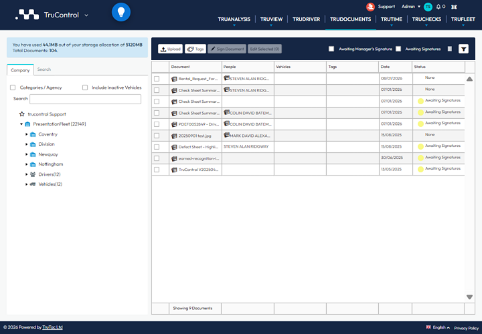Image resolution: width=482 pixels, height=334 pixels.
Task: Expand the Vehicles(12) tree node
Action: pyautogui.click(x=26, y=184)
